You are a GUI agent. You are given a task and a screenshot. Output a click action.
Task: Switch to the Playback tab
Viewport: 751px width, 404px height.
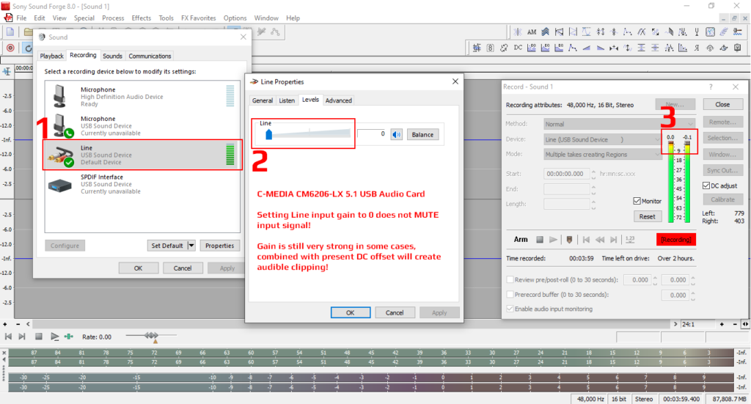(x=52, y=56)
